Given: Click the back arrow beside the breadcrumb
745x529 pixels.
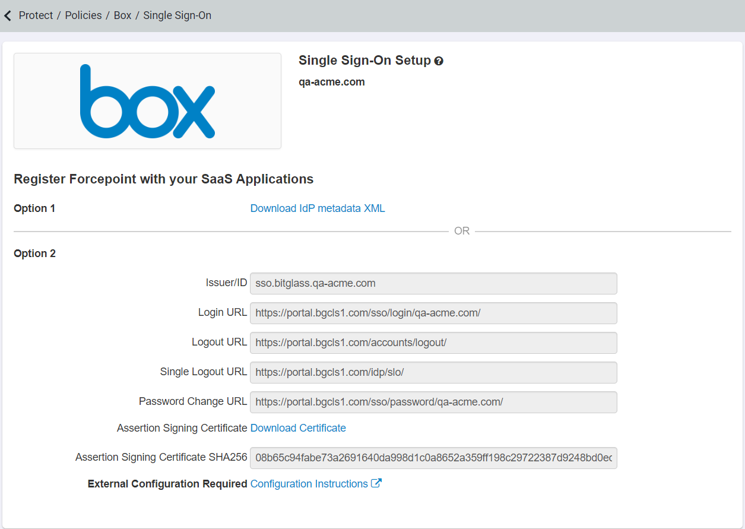Looking at the screenshot, I should (8, 15).
